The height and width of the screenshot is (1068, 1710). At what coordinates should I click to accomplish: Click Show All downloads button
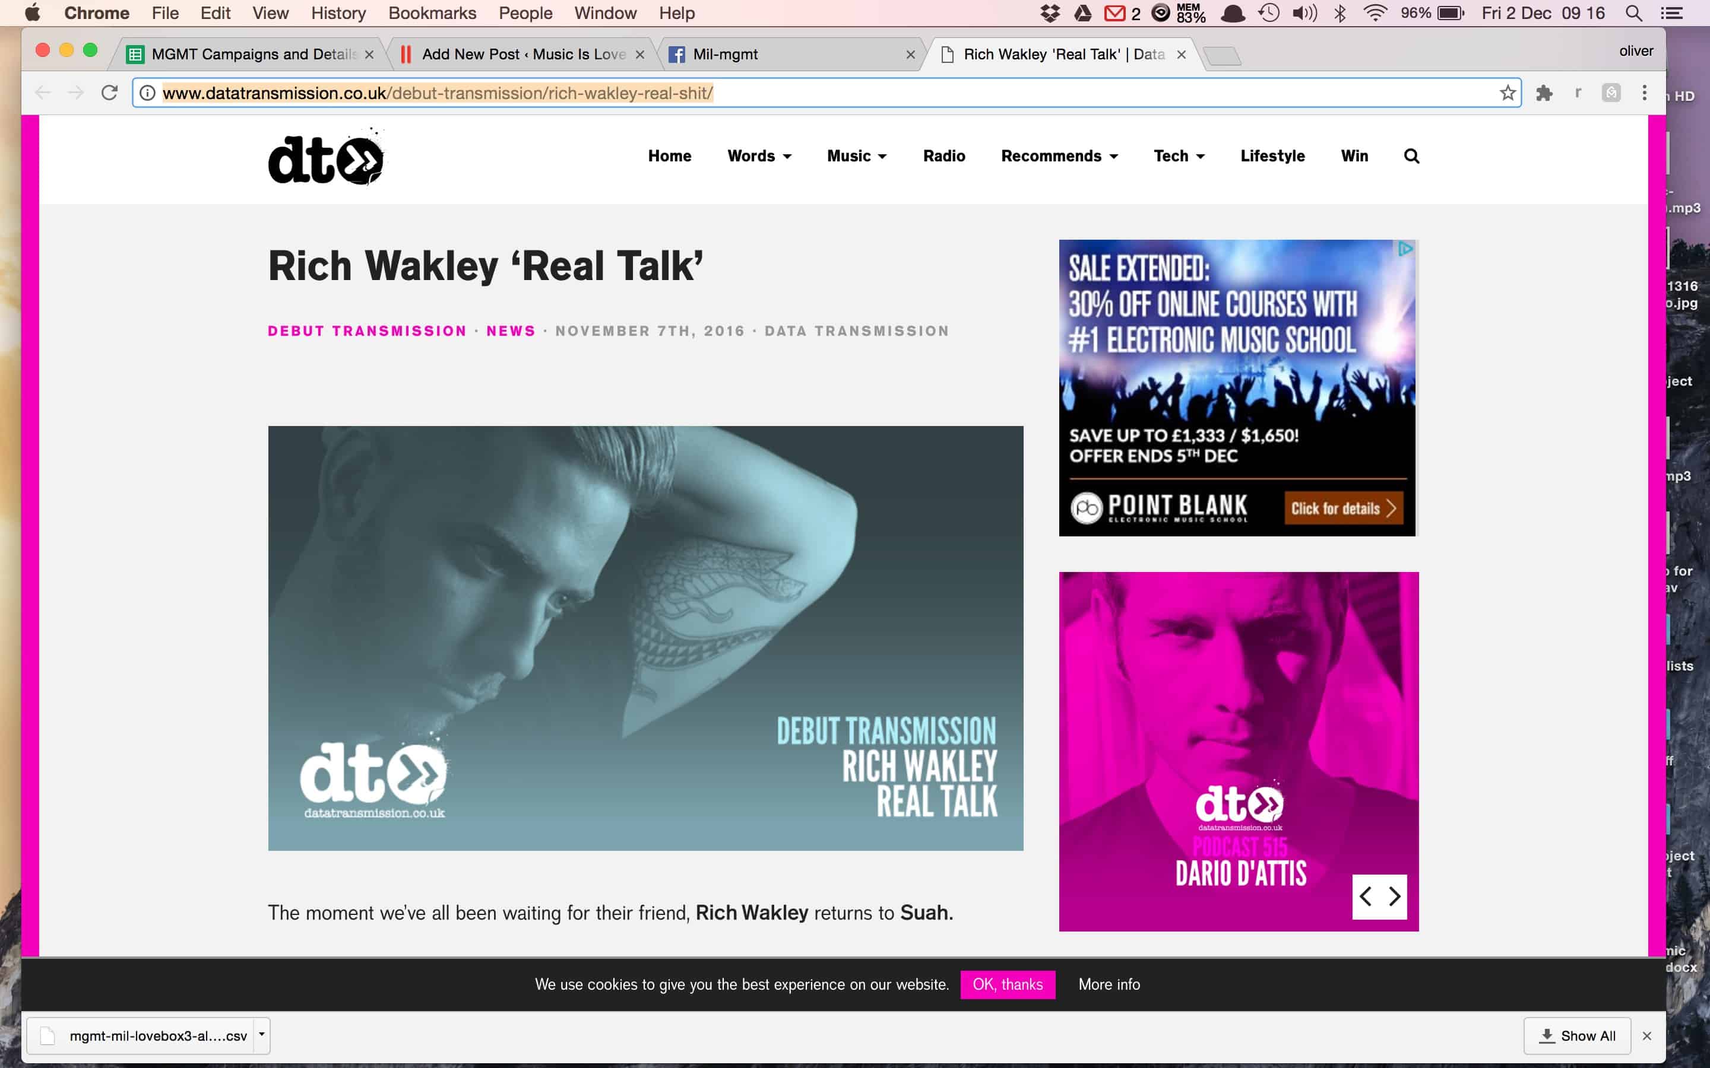coord(1577,1035)
